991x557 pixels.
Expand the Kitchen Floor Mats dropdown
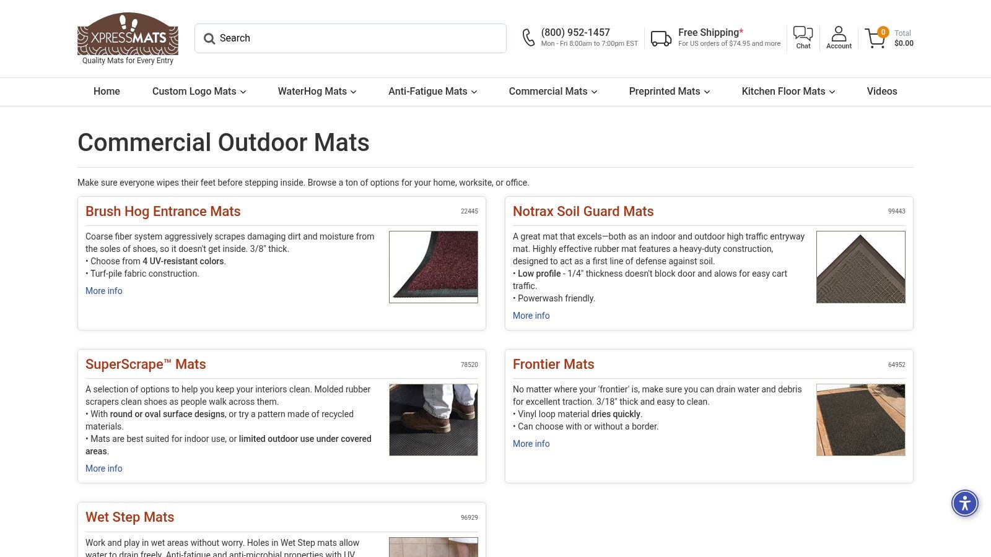click(x=788, y=92)
